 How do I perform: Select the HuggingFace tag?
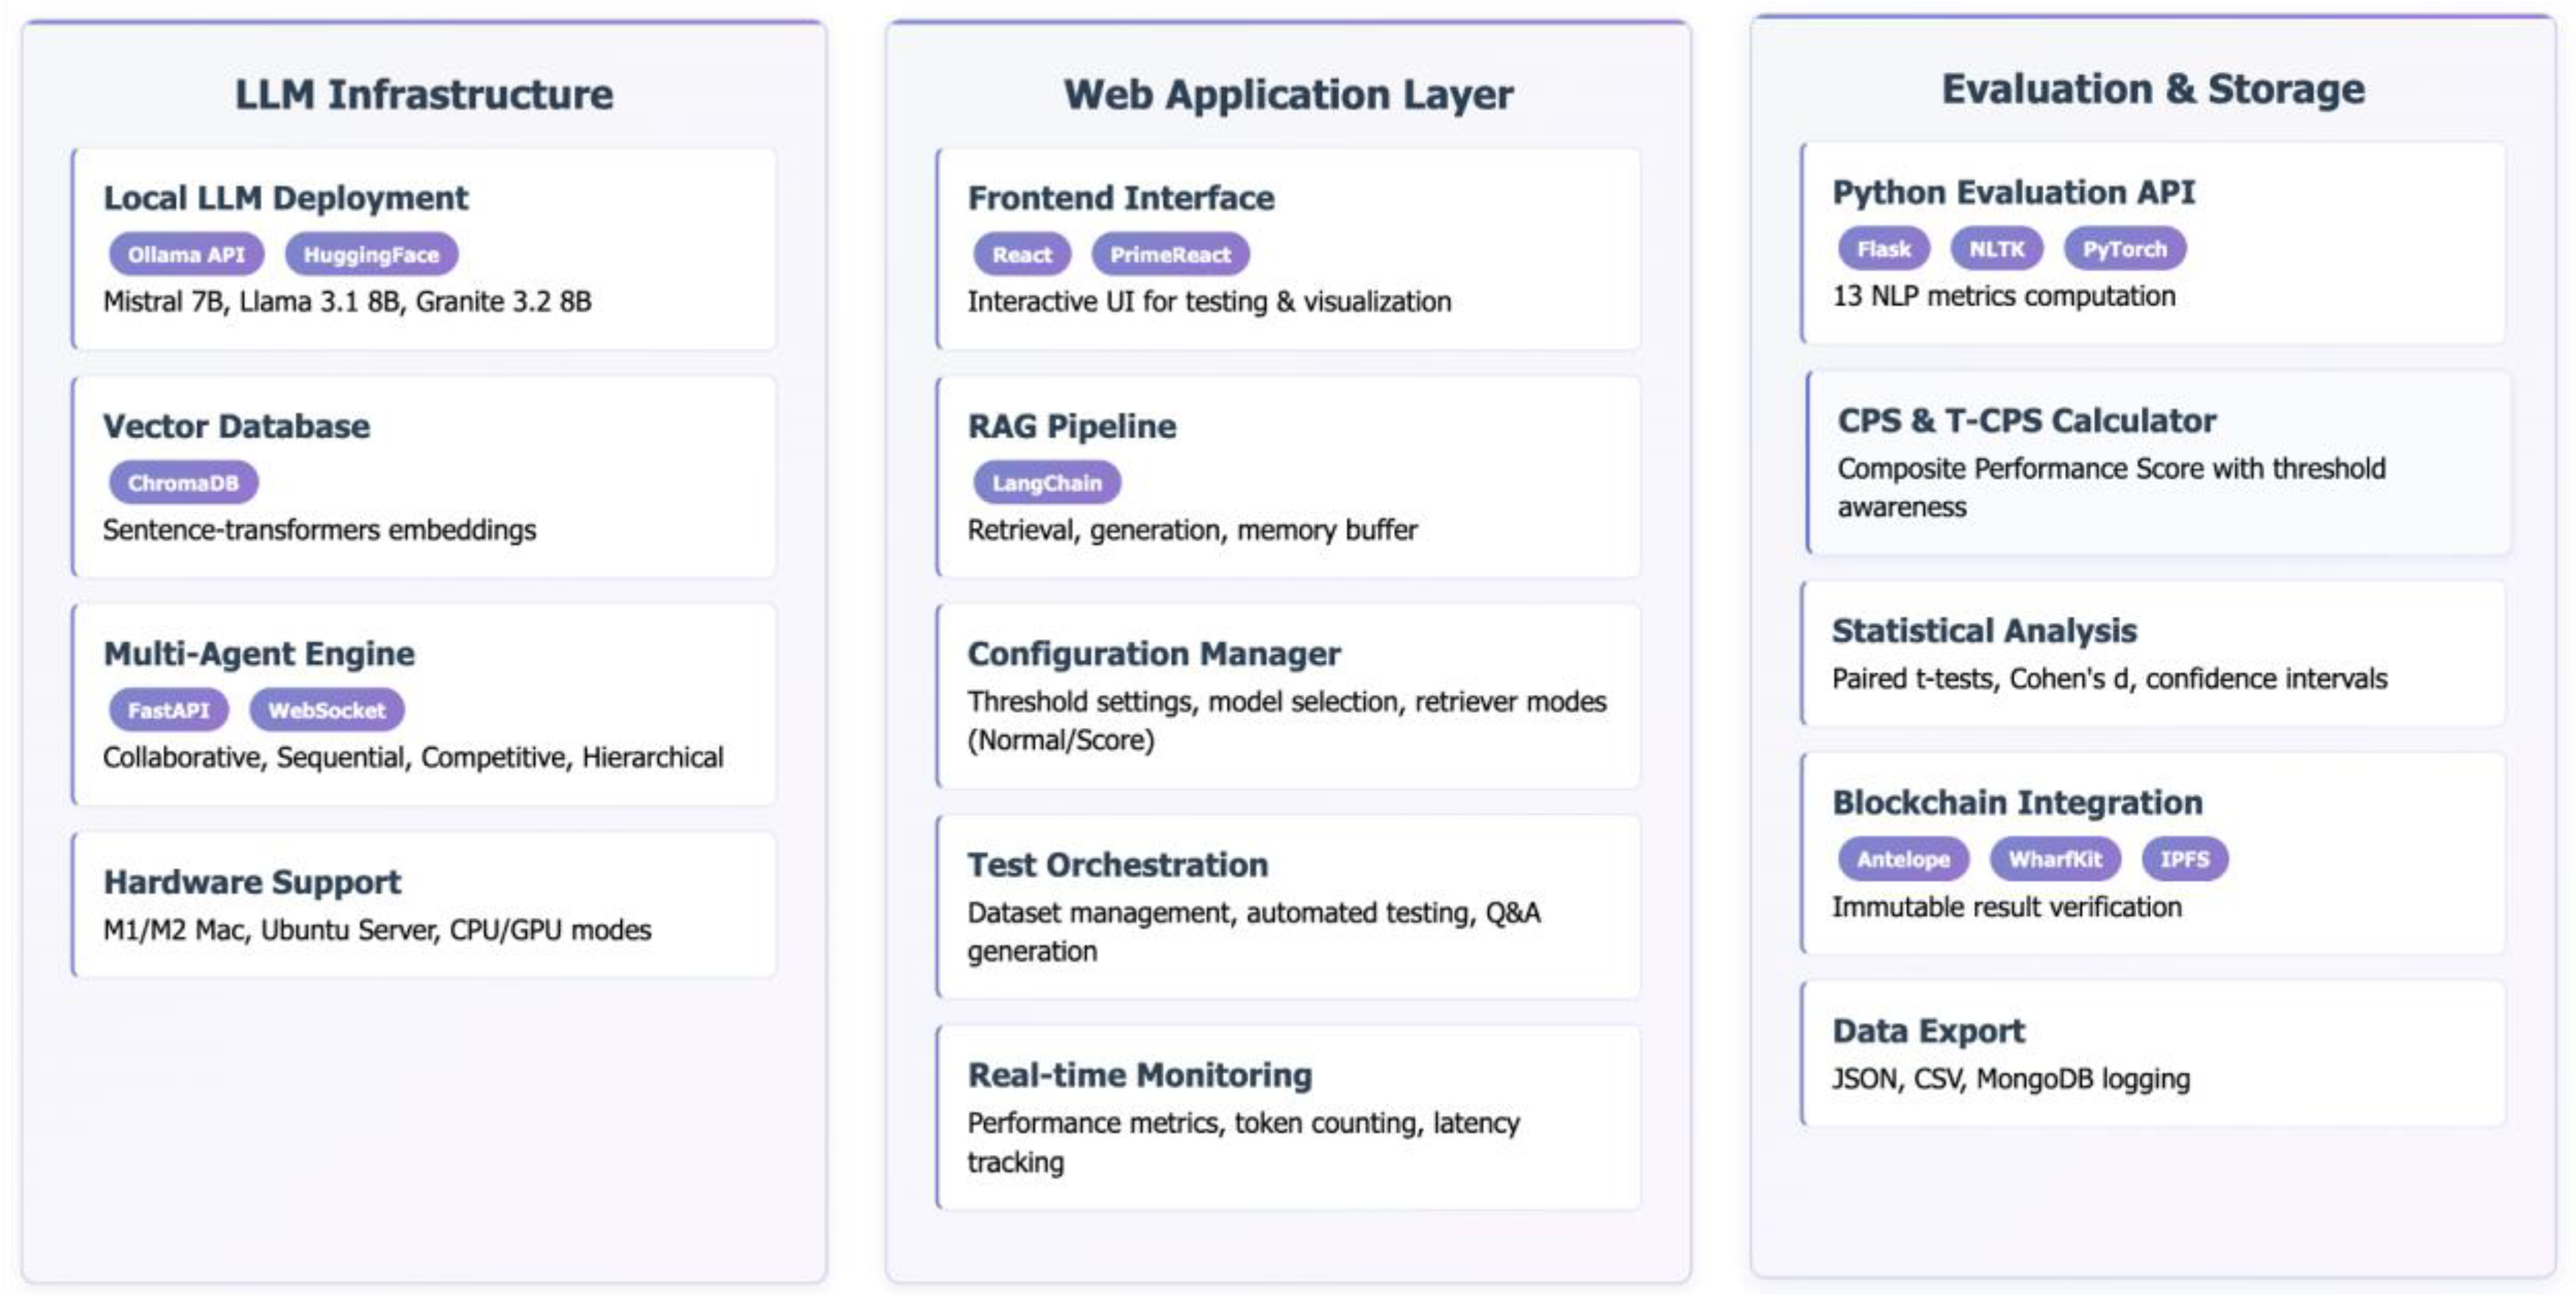tap(371, 255)
